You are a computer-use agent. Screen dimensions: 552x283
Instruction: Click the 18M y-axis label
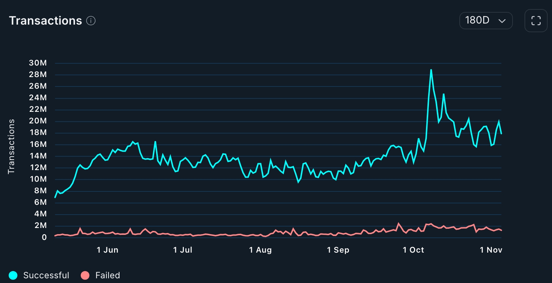click(x=38, y=133)
